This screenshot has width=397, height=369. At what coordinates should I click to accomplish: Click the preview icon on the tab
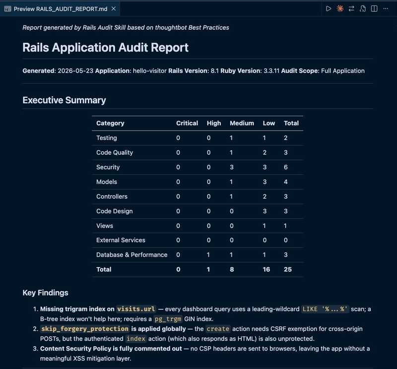(7, 9)
